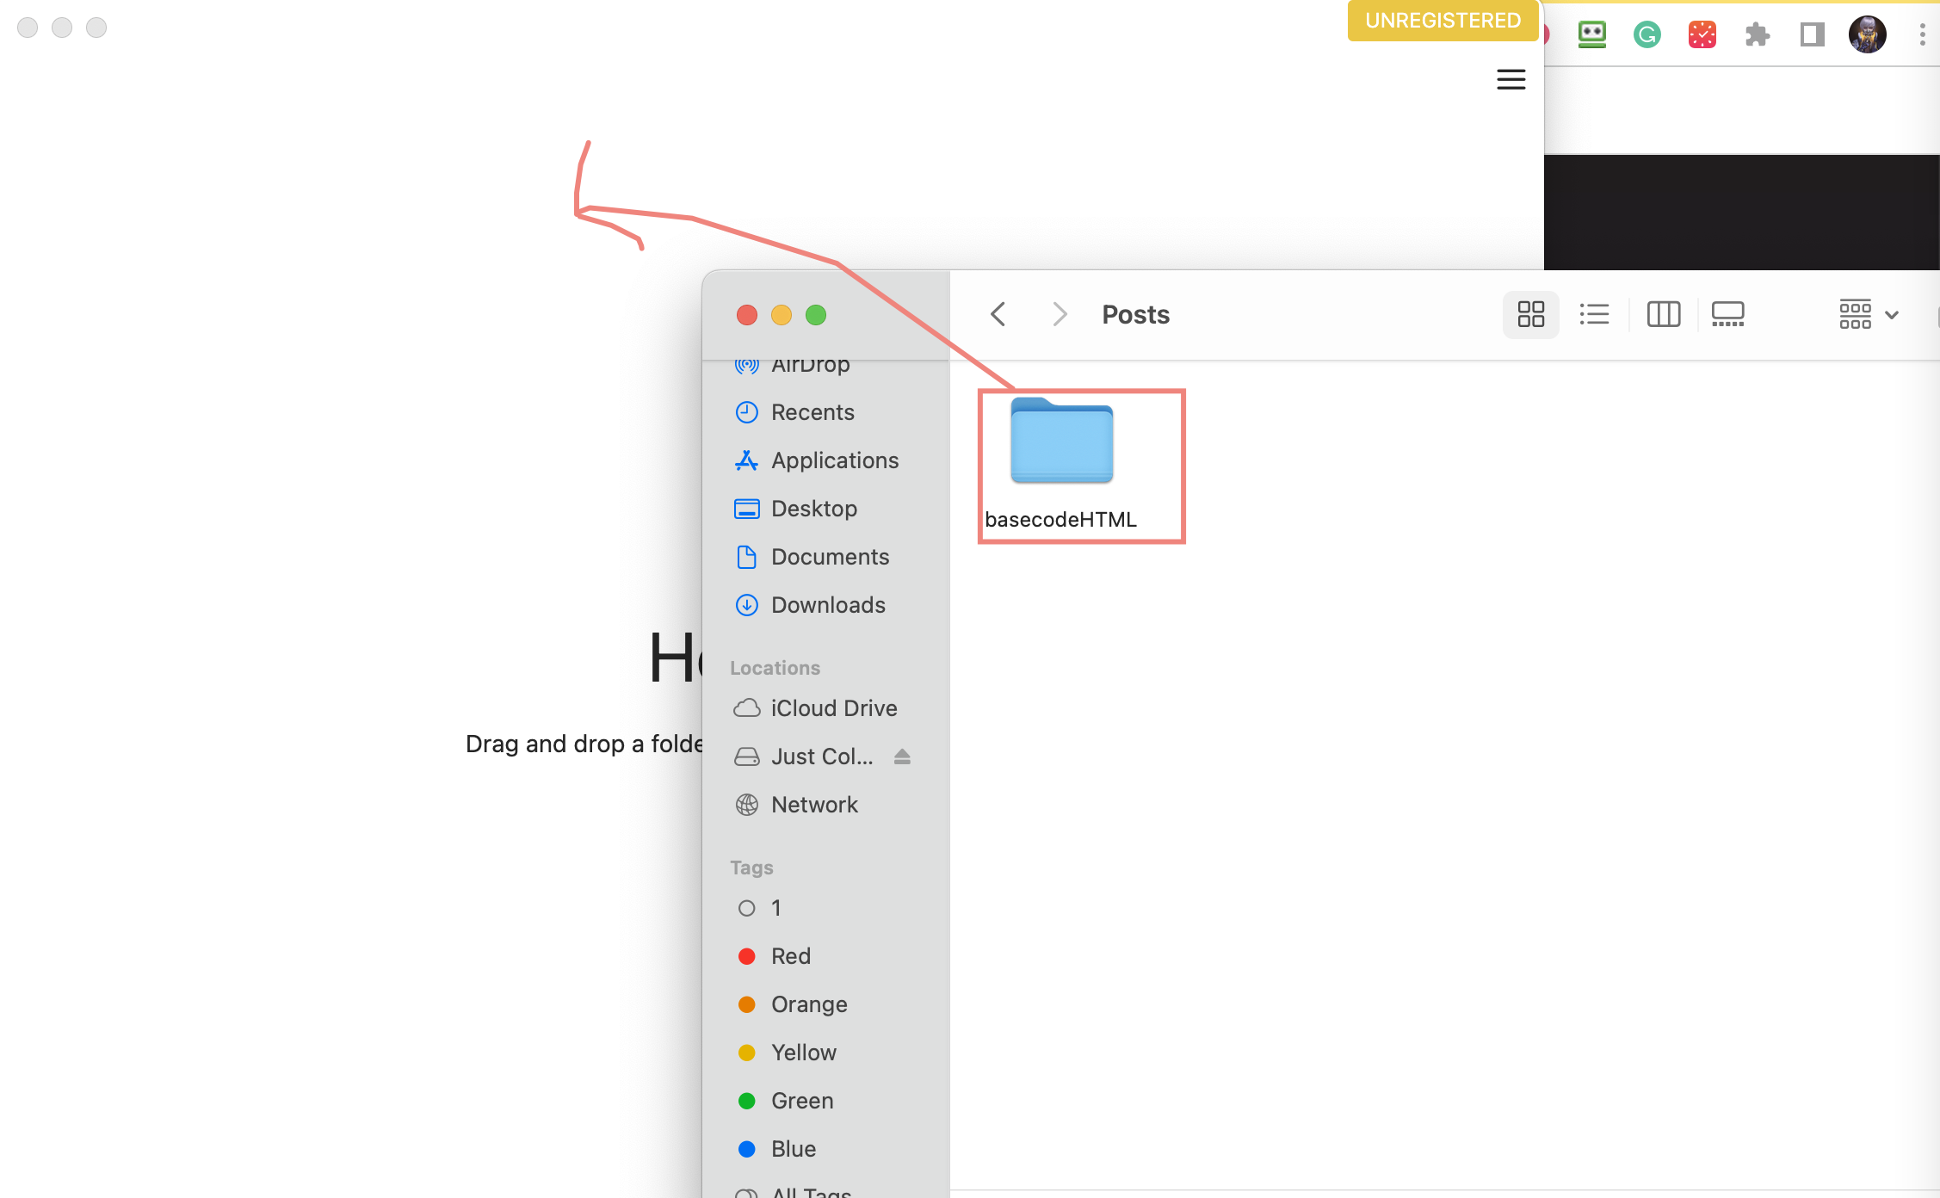Eject the Just Col... drive
Screen dimensions: 1940x1198
(902, 756)
